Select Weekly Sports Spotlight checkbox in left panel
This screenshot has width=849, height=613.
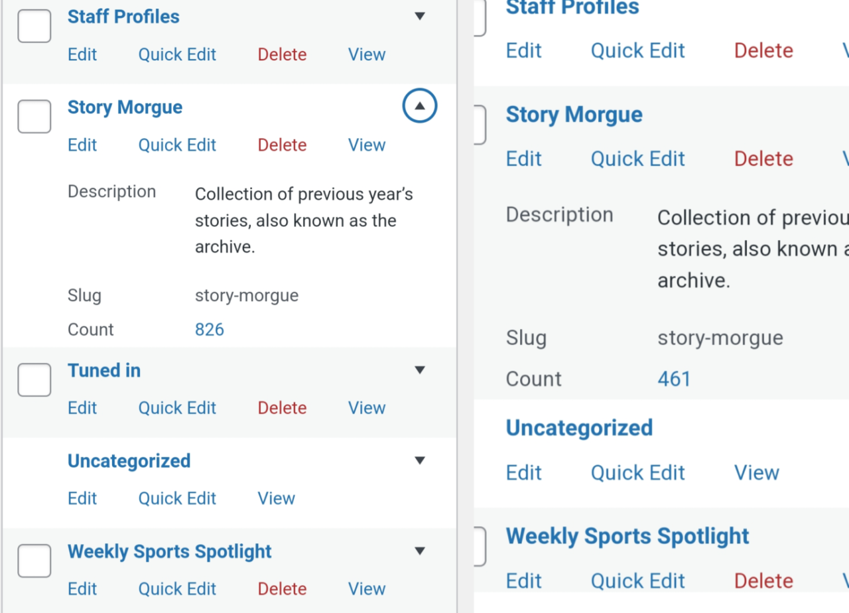pos(34,561)
